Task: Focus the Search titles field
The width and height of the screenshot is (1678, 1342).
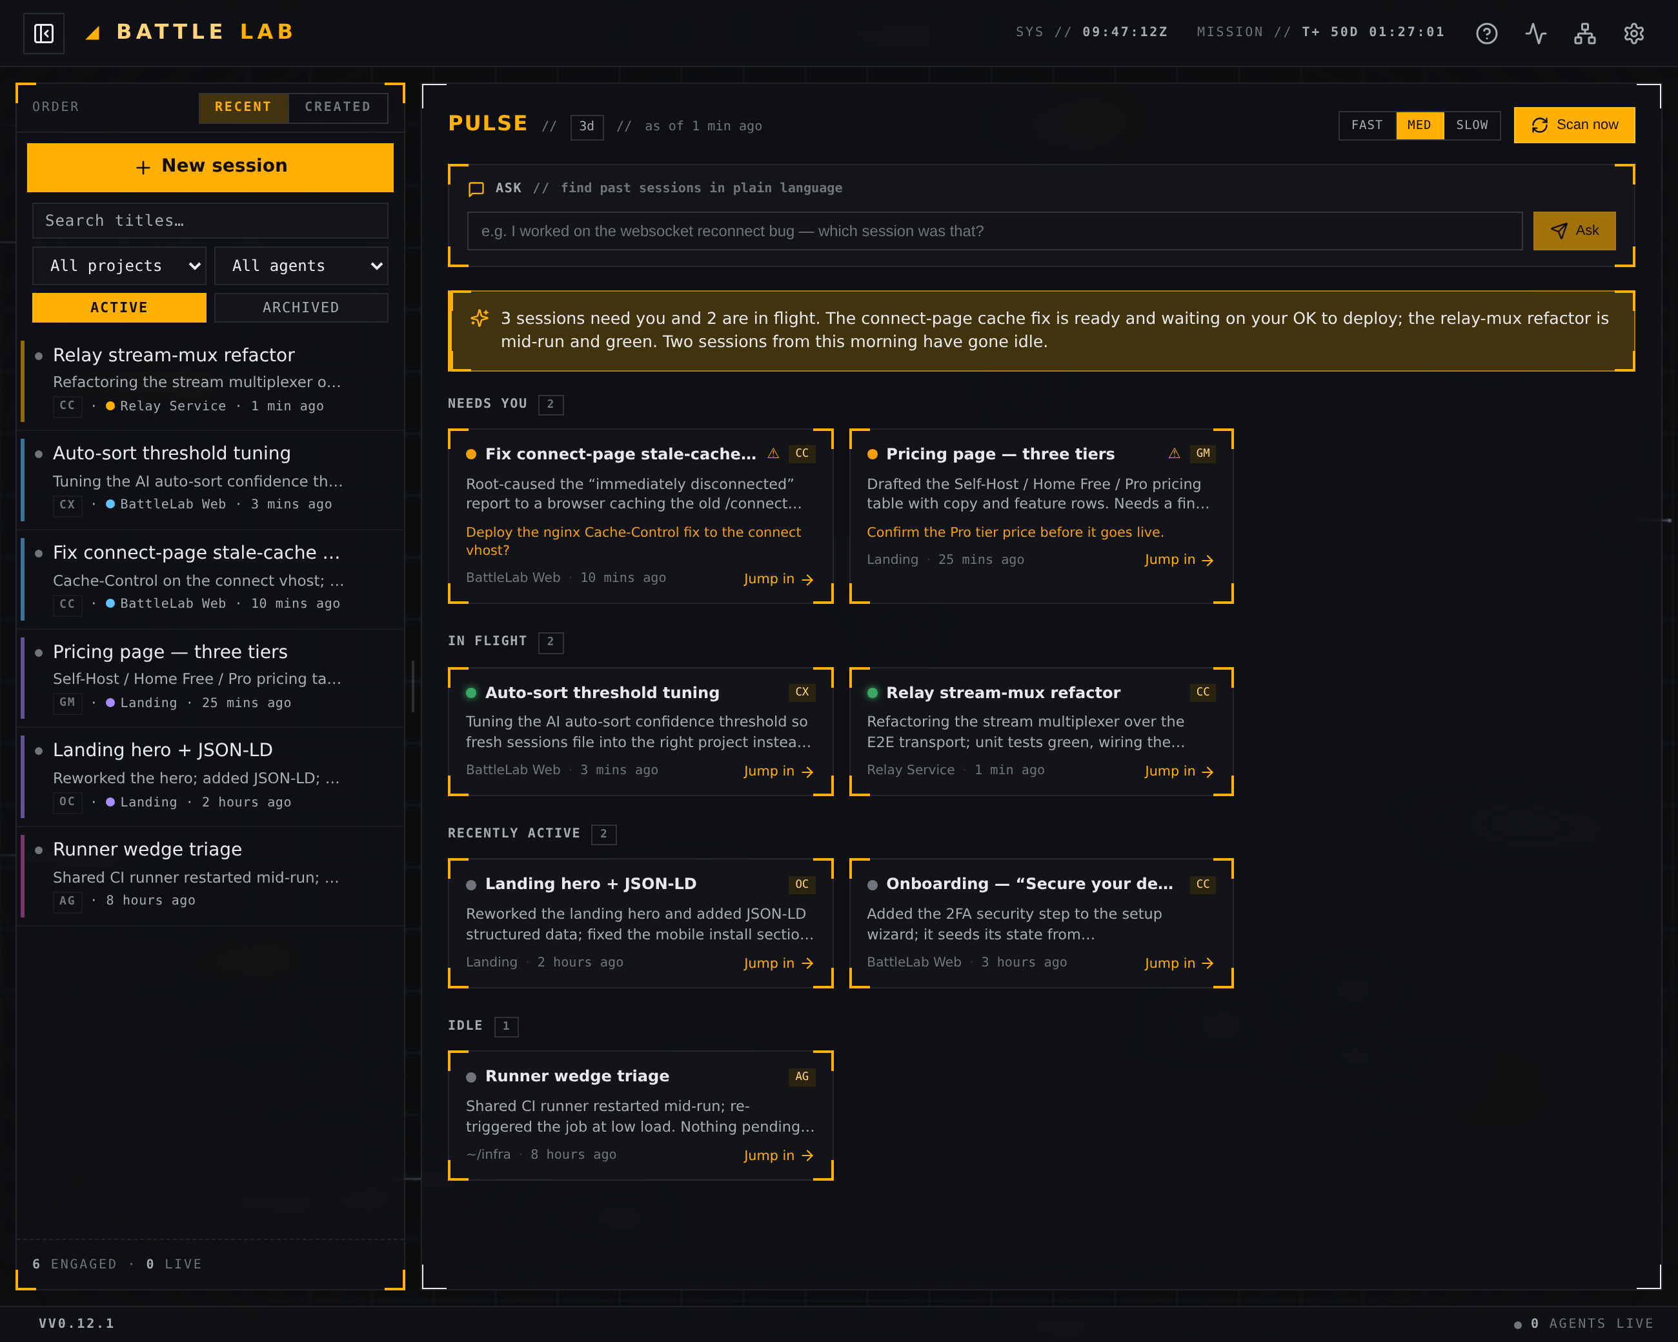Action: click(x=210, y=221)
